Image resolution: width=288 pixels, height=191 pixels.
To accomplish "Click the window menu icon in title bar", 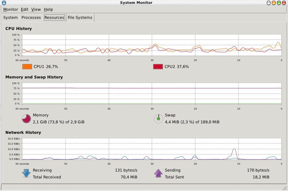I will 4,3.
